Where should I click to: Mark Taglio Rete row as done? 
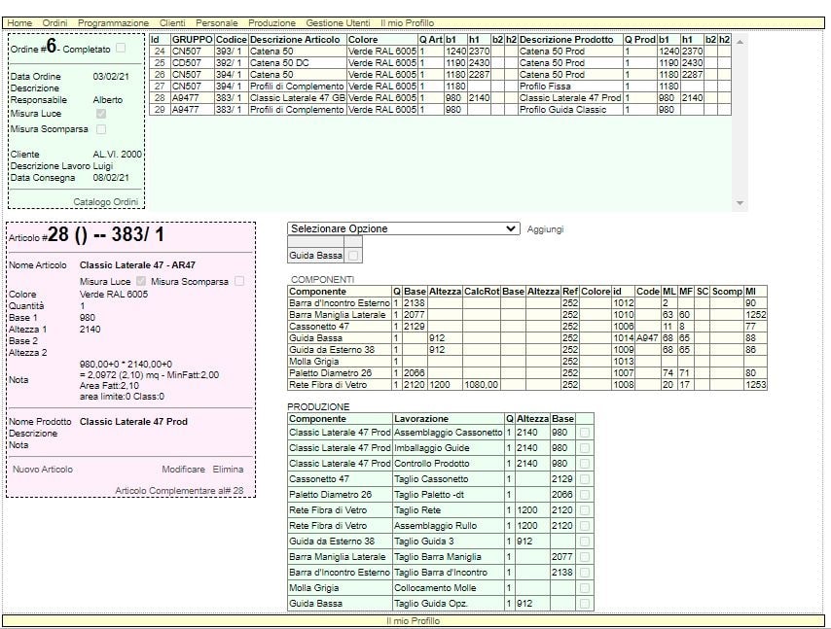pos(585,510)
